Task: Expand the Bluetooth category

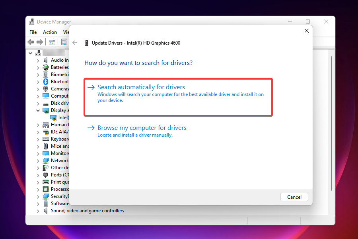Action: click(x=38, y=82)
